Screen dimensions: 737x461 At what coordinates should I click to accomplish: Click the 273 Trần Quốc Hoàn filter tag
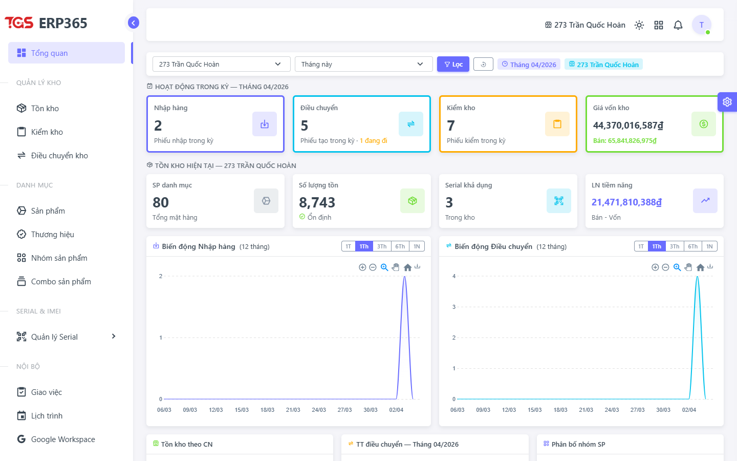coord(604,65)
